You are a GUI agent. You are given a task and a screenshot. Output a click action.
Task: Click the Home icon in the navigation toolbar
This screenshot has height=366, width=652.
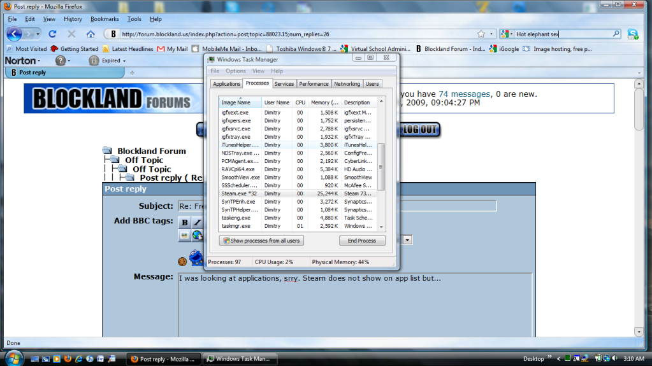91,34
